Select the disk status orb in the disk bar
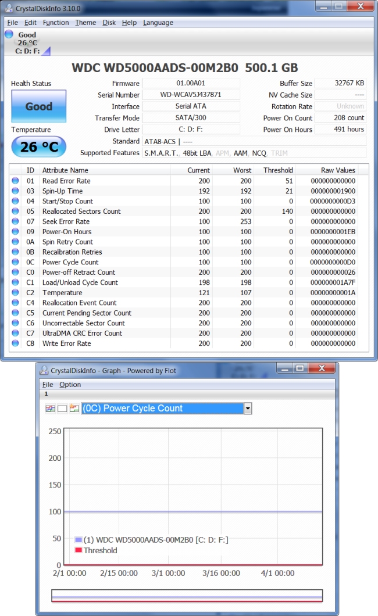Screen dimensions: 378x616 coord(9,34)
